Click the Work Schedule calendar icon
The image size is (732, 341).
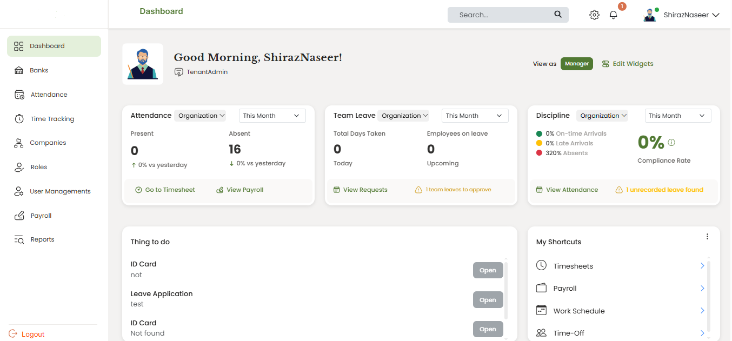(x=541, y=310)
